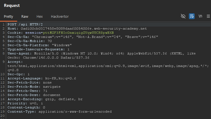Image resolution: width=211 pixels, height=119 pixels.
Task: Open the Hex tab
Action: pos(40,17)
